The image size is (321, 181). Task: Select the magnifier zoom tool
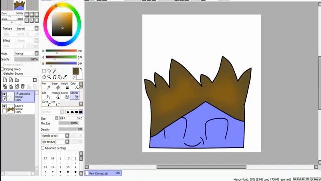pos(49,77)
